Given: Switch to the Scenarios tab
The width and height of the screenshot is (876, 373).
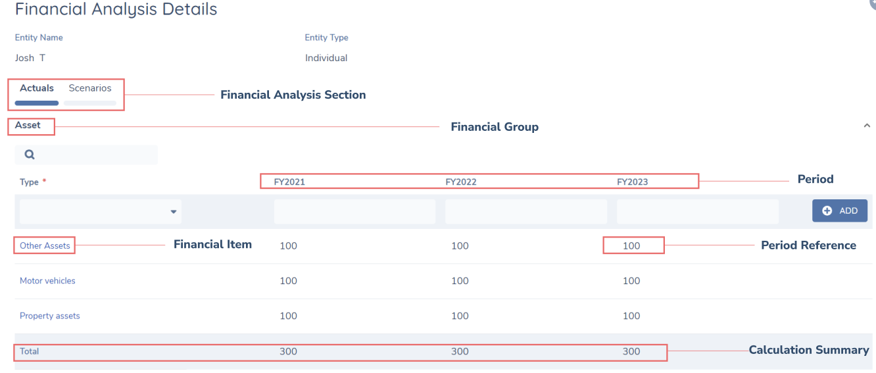Looking at the screenshot, I should click(x=90, y=88).
